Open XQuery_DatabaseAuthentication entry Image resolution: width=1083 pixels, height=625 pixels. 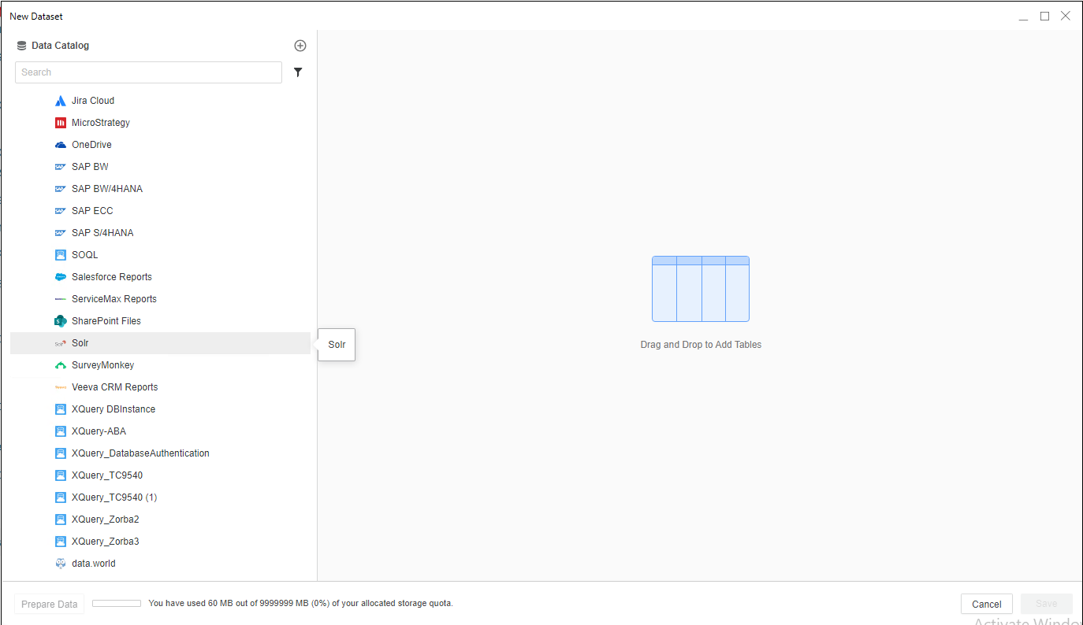coord(160,453)
